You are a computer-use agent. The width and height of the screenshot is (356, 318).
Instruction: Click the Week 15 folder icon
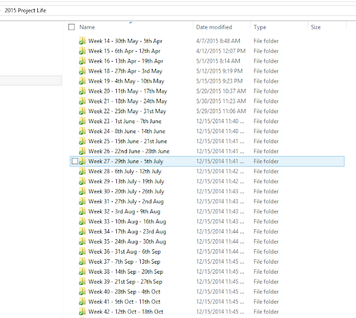click(82, 51)
